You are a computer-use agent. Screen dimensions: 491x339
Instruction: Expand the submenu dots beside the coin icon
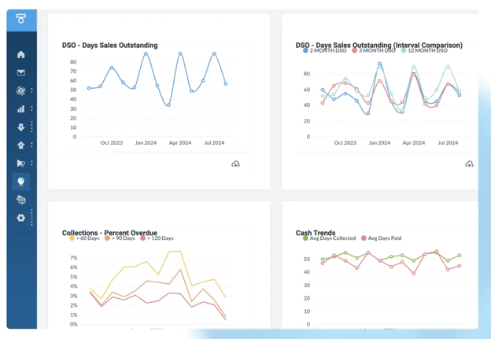click(x=31, y=90)
